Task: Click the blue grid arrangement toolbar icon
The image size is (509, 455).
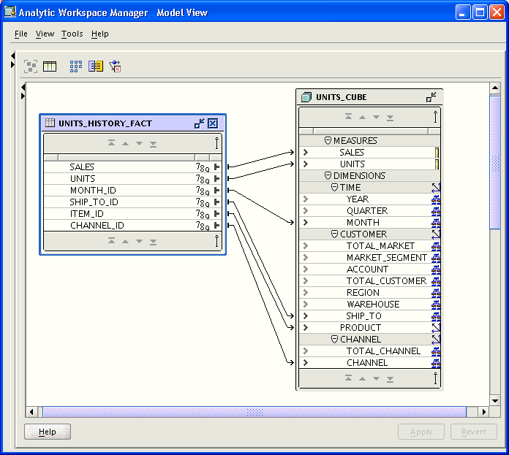Action: pyautogui.click(x=76, y=66)
